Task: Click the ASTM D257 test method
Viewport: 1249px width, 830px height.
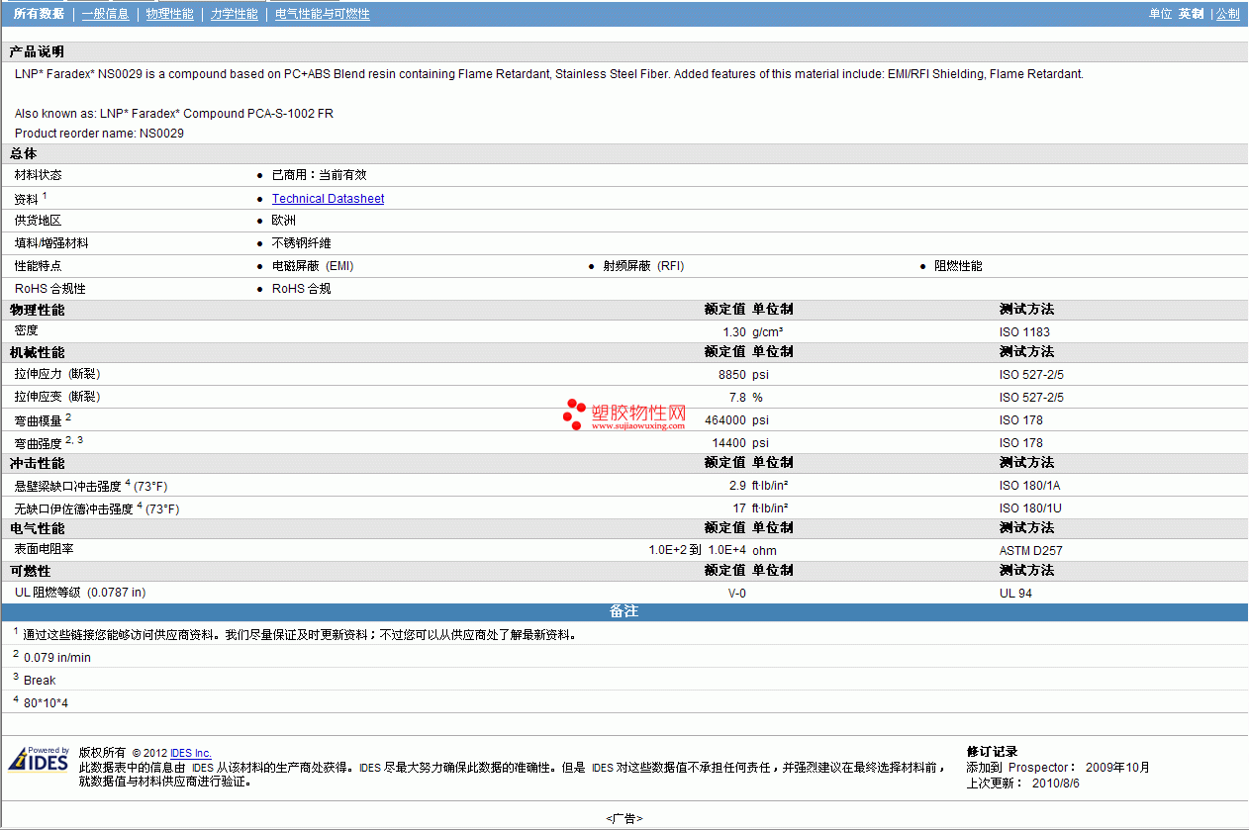Action: 1031,551
